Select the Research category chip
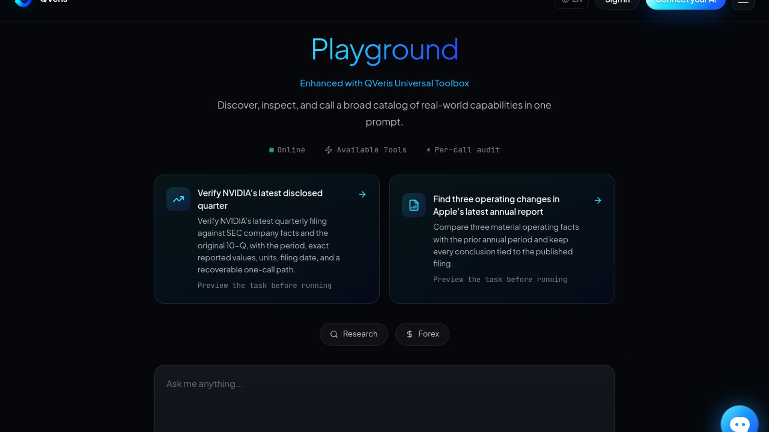 click(x=354, y=334)
